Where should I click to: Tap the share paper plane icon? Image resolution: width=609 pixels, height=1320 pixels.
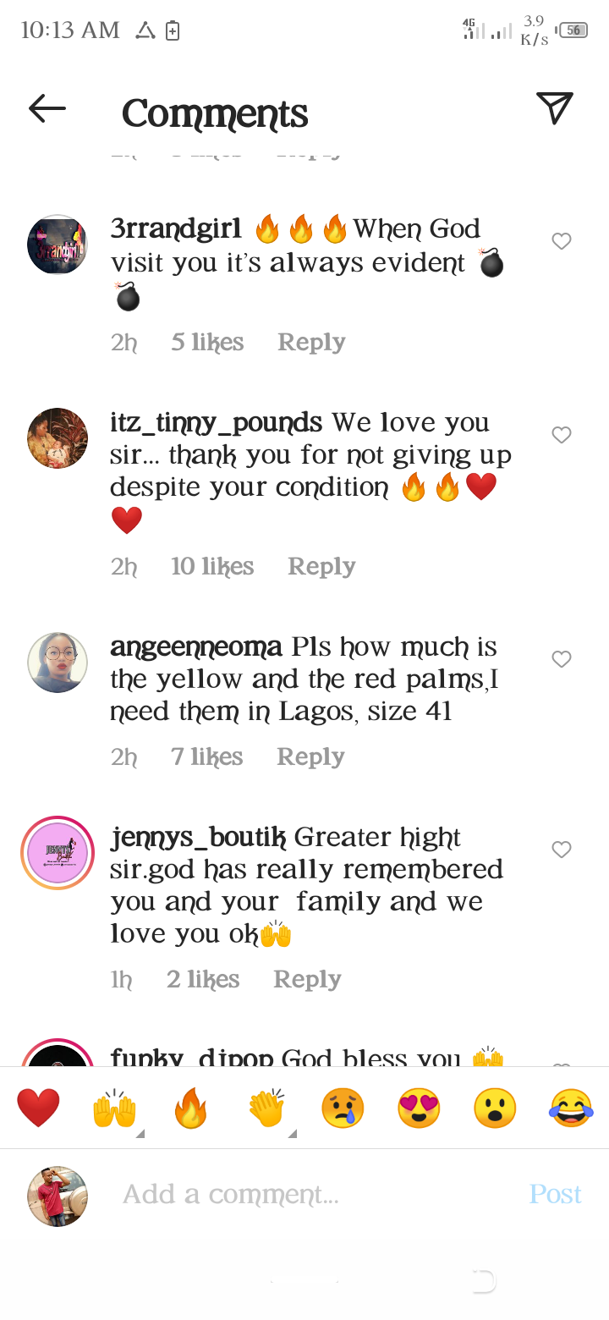[555, 108]
